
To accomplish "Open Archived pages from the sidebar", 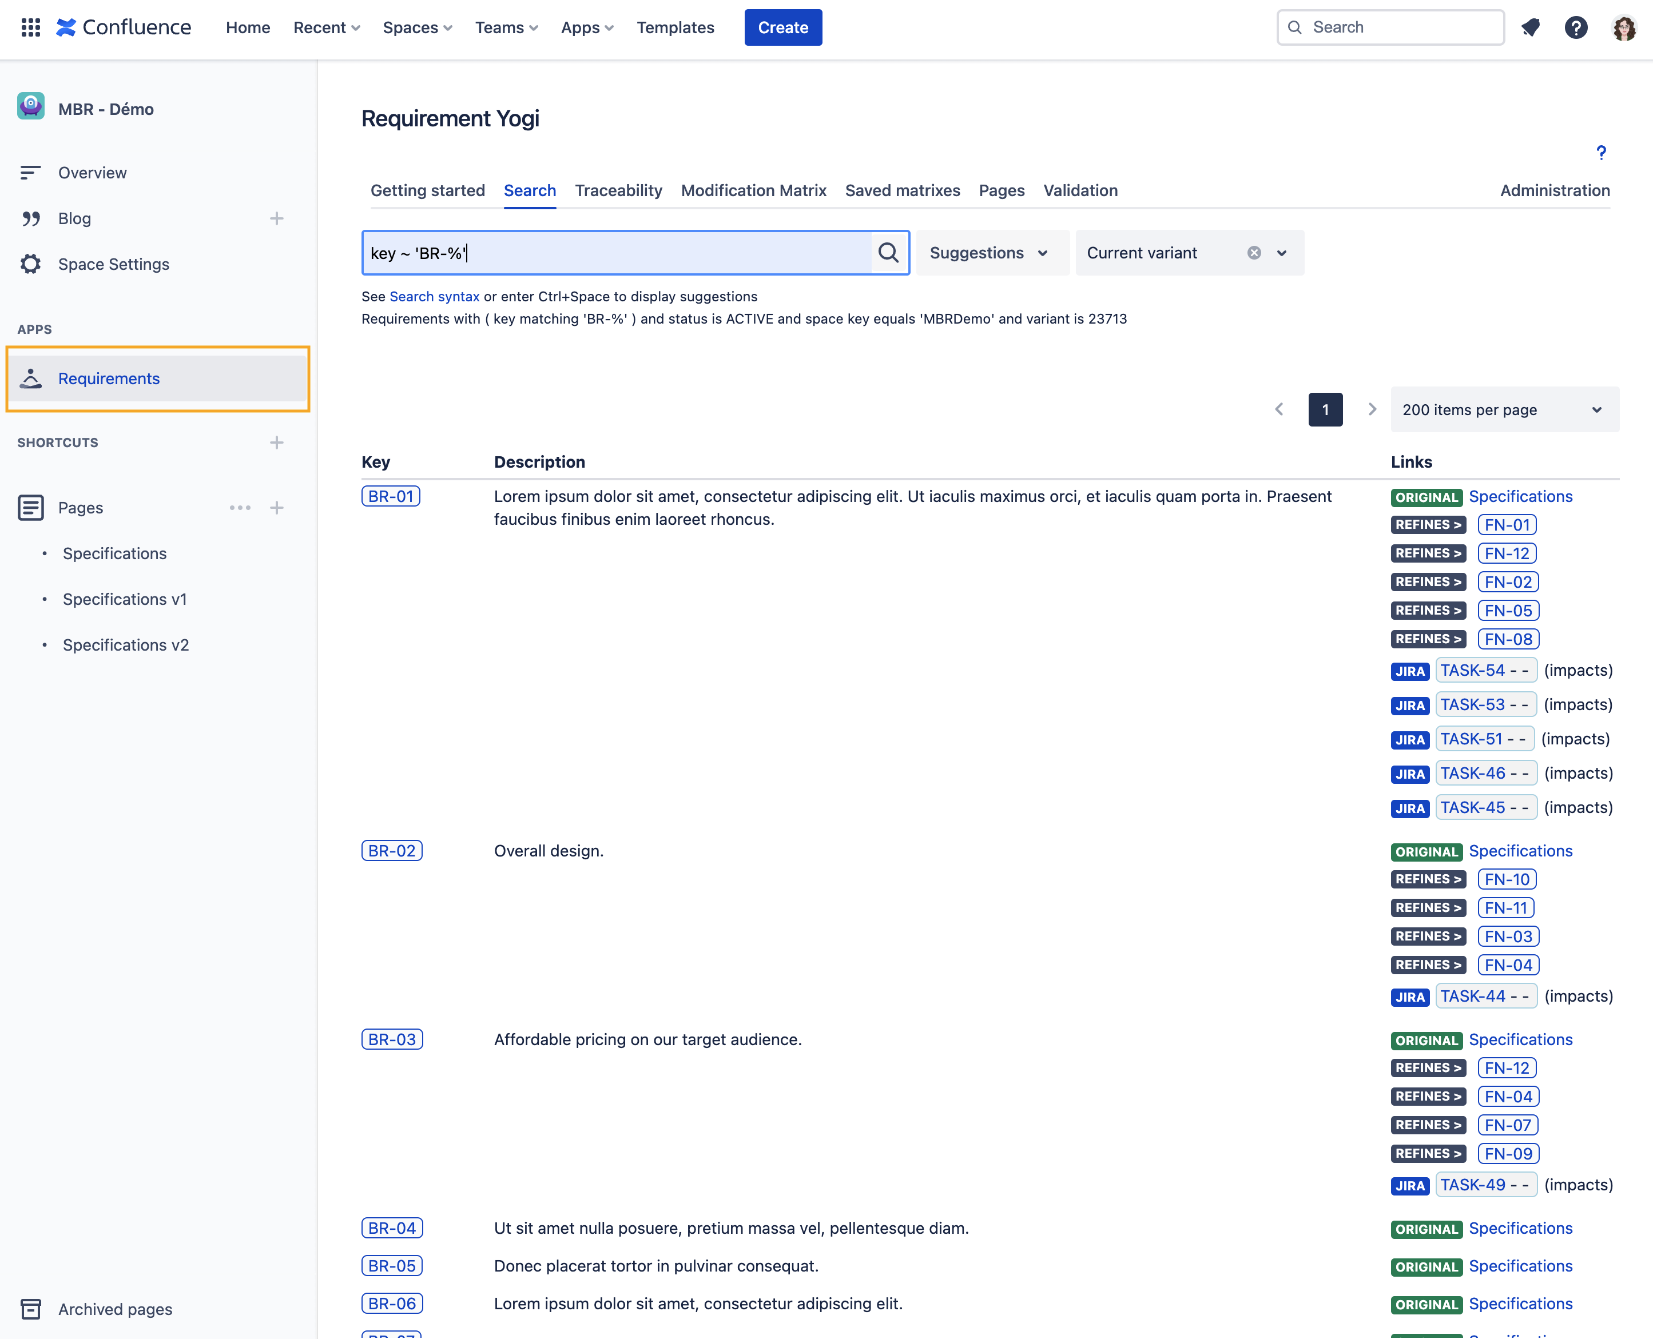I will pos(114,1309).
